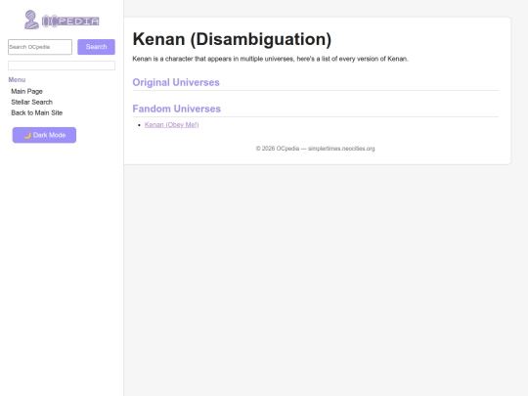Toggle Dark Mode
Viewport: 528px width, 396px height.
point(44,135)
